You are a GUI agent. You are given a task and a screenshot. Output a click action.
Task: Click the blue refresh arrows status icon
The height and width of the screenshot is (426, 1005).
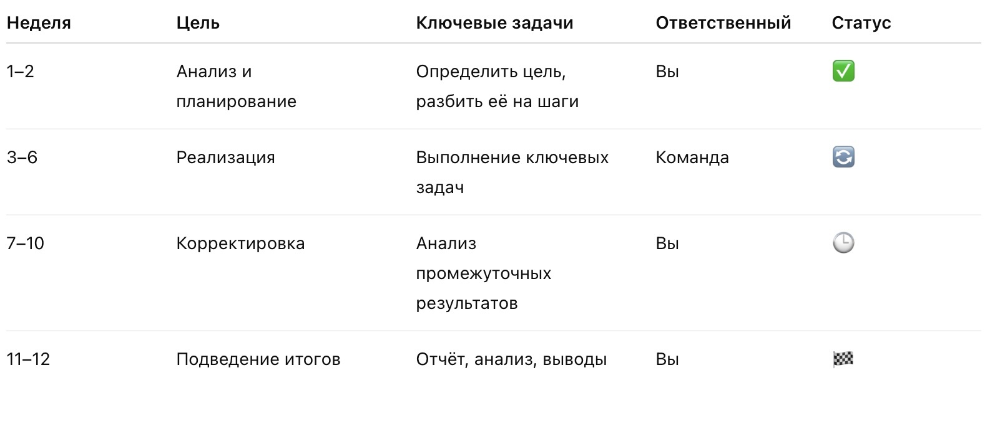[843, 157]
